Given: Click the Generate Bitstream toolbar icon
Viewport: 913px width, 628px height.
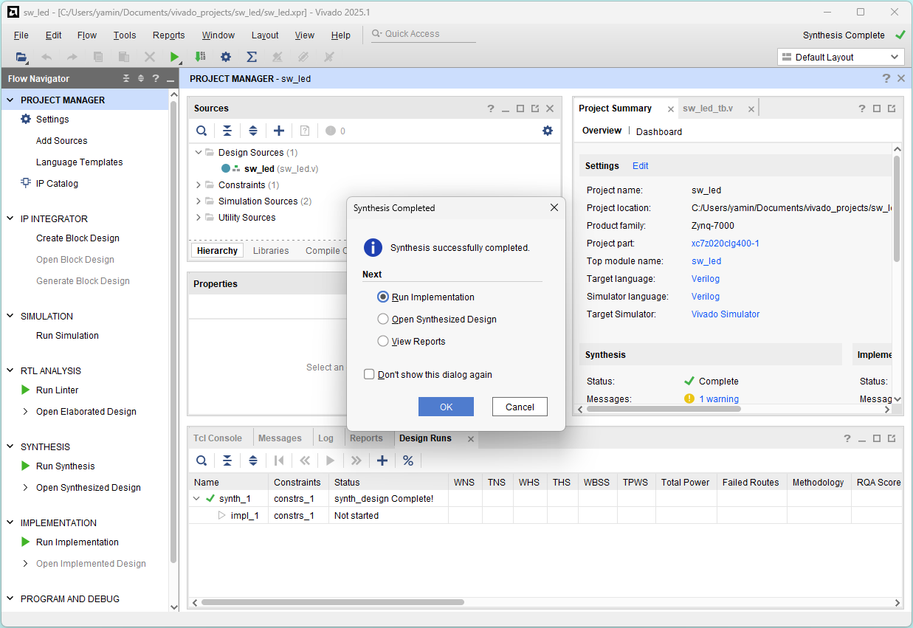Looking at the screenshot, I should tap(200, 57).
